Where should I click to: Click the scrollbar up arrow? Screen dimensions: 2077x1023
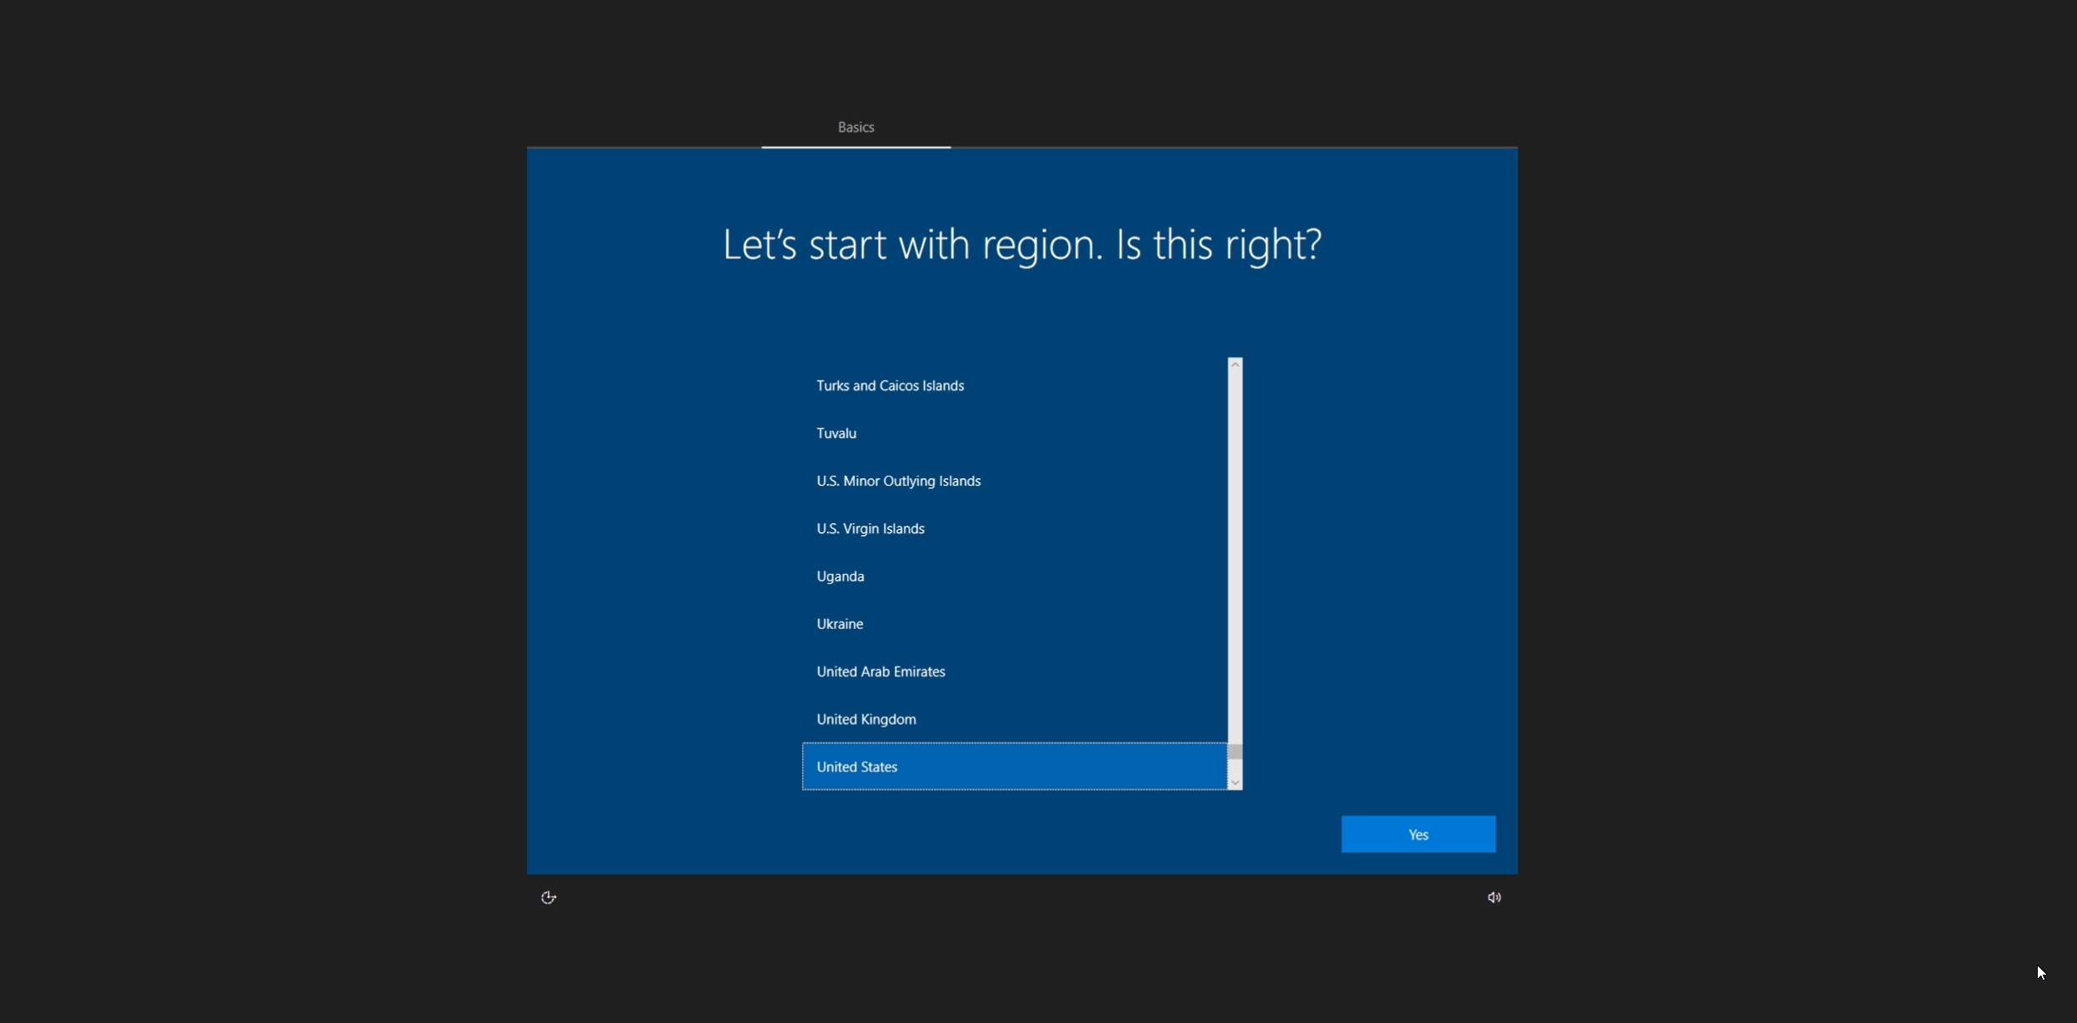(1234, 364)
